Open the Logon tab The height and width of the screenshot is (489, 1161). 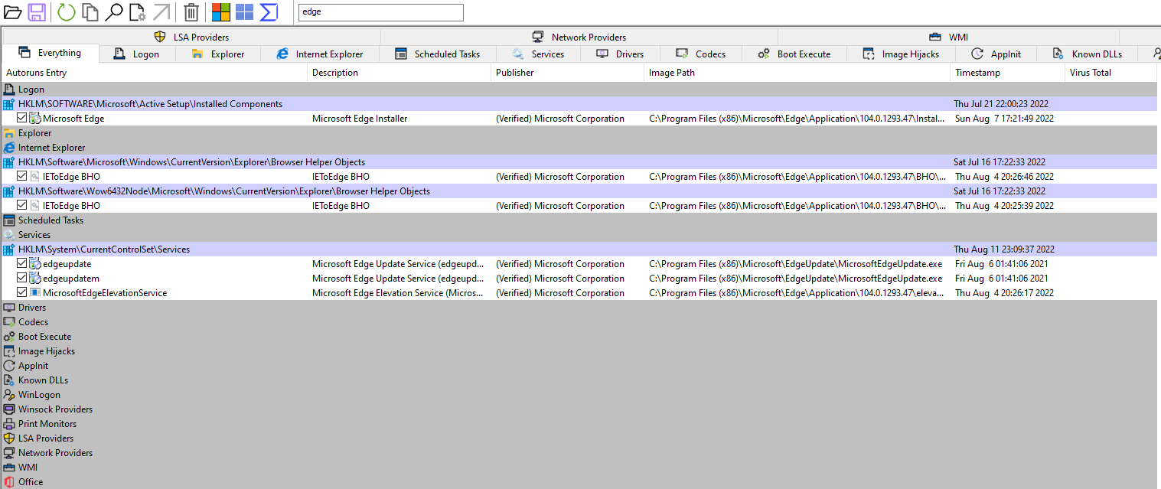(137, 54)
